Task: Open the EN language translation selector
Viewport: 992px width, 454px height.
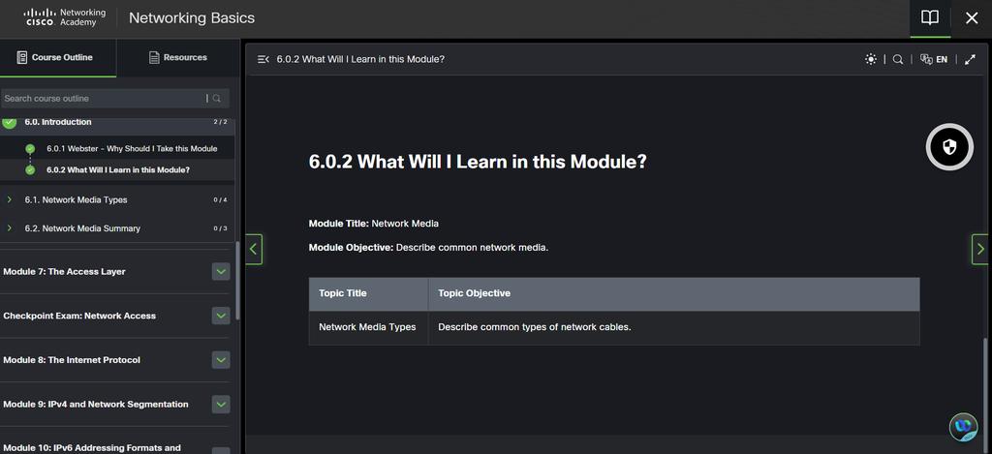Action: pyautogui.click(x=934, y=59)
